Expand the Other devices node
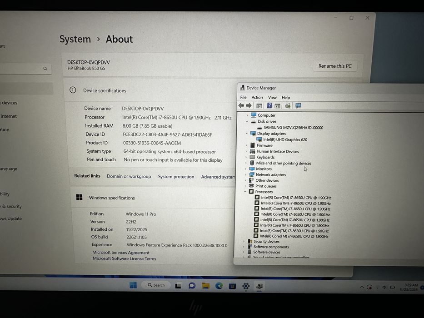Image resolution: width=424 pixels, height=318 pixels. click(245, 180)
